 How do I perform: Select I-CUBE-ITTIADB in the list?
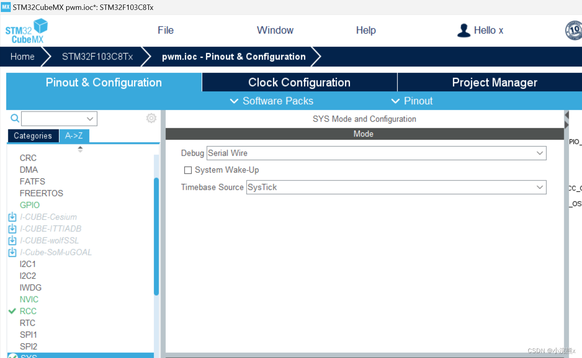(50, 229)
